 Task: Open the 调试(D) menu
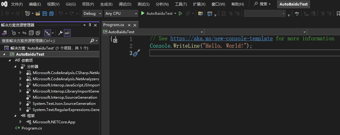pos(125,4)
